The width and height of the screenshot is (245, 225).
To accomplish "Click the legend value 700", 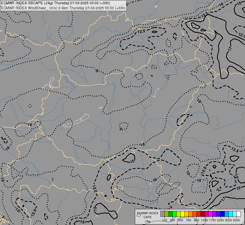I will 189,220.
